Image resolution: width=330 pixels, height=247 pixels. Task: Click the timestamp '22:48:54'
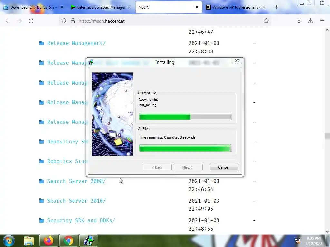point(201,189)
